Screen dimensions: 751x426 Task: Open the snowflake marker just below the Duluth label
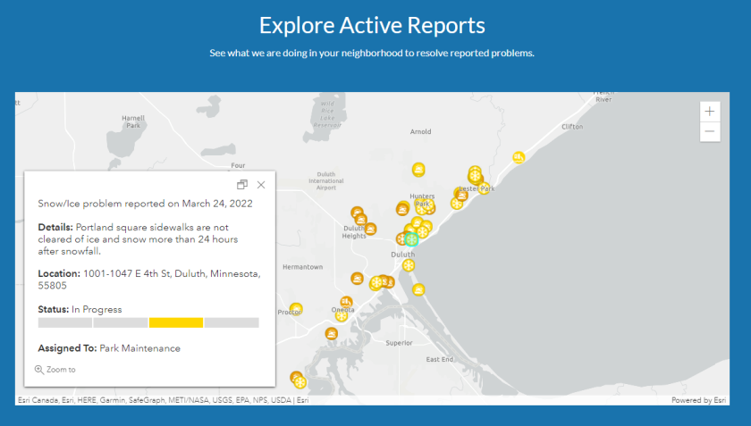click(x=409, y=266)
